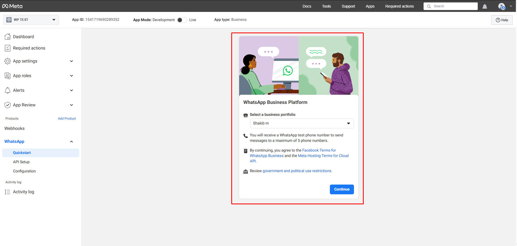Screen dimensions: 517x246
Task: Open App Review using its badge icon
Action: [8, 105]
